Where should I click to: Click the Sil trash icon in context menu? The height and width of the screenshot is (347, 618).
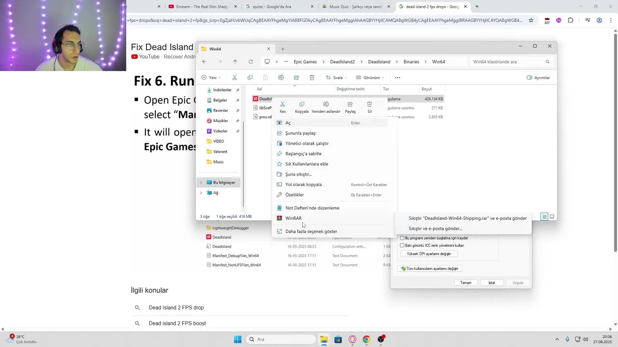tap(369, 104)
